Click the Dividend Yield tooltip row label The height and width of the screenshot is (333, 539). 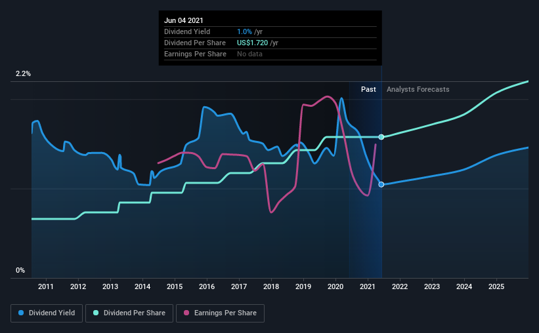pos(187,31)
